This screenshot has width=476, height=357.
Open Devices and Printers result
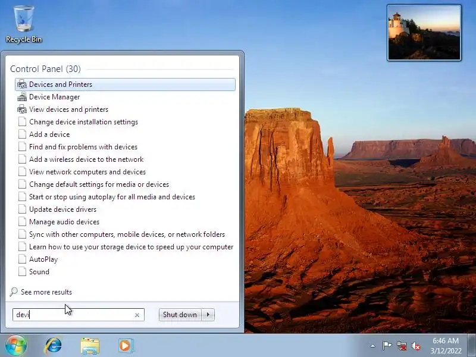[125, 84]
